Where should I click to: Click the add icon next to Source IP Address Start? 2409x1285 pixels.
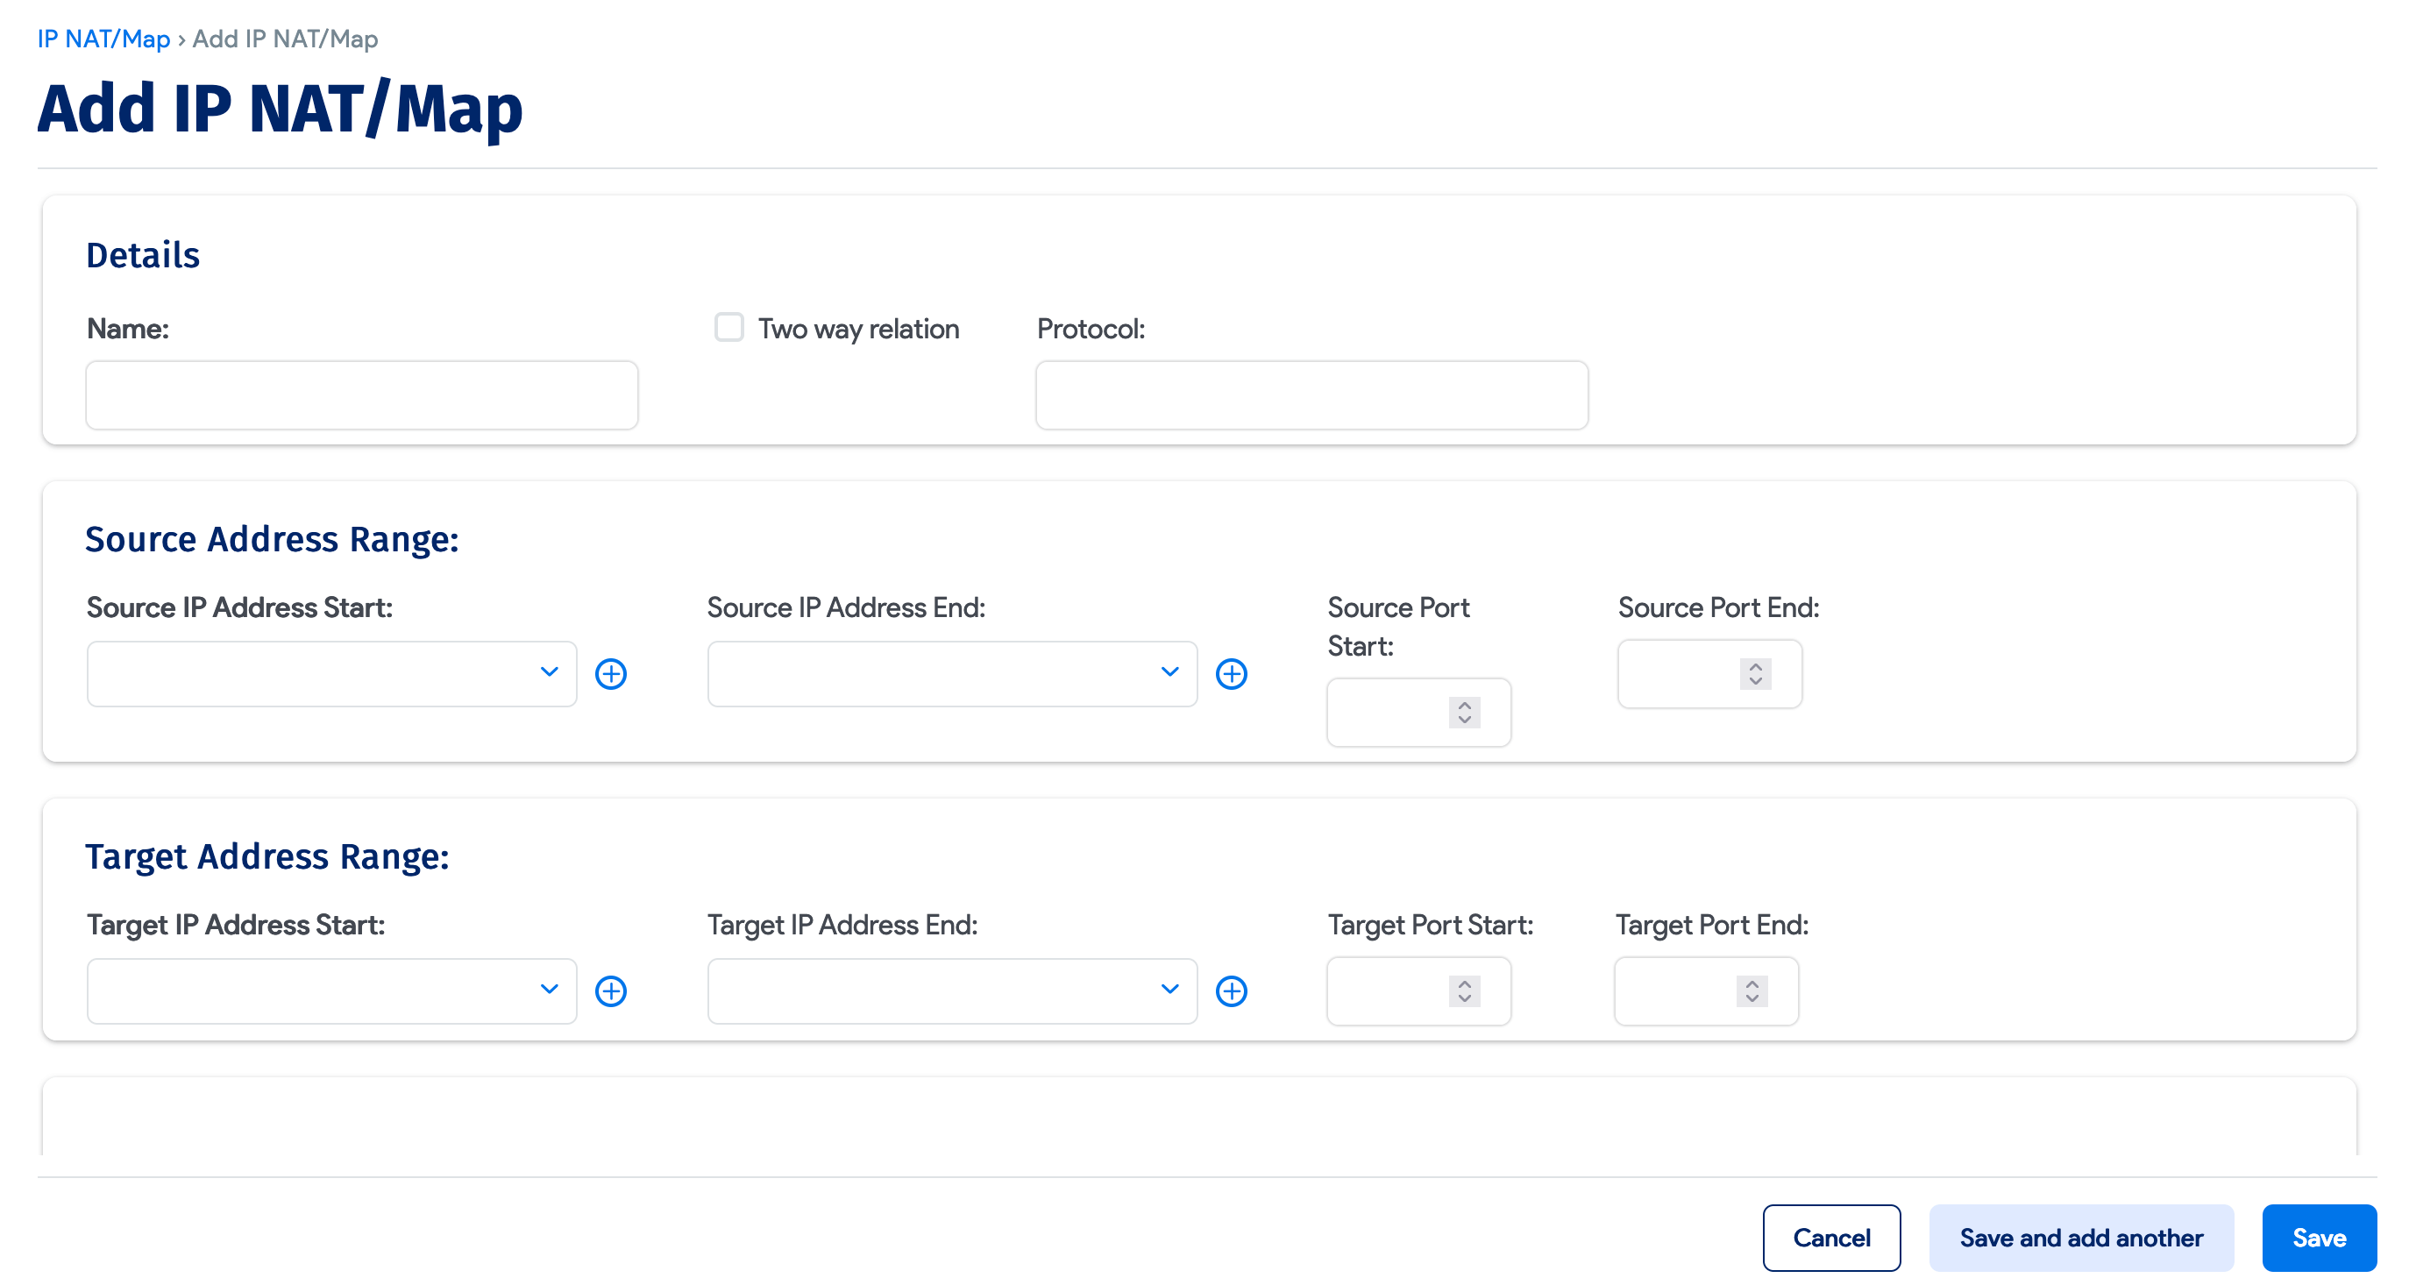pos(611,673)
